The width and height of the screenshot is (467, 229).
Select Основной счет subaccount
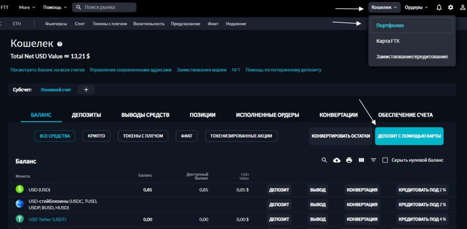point(56,90)
